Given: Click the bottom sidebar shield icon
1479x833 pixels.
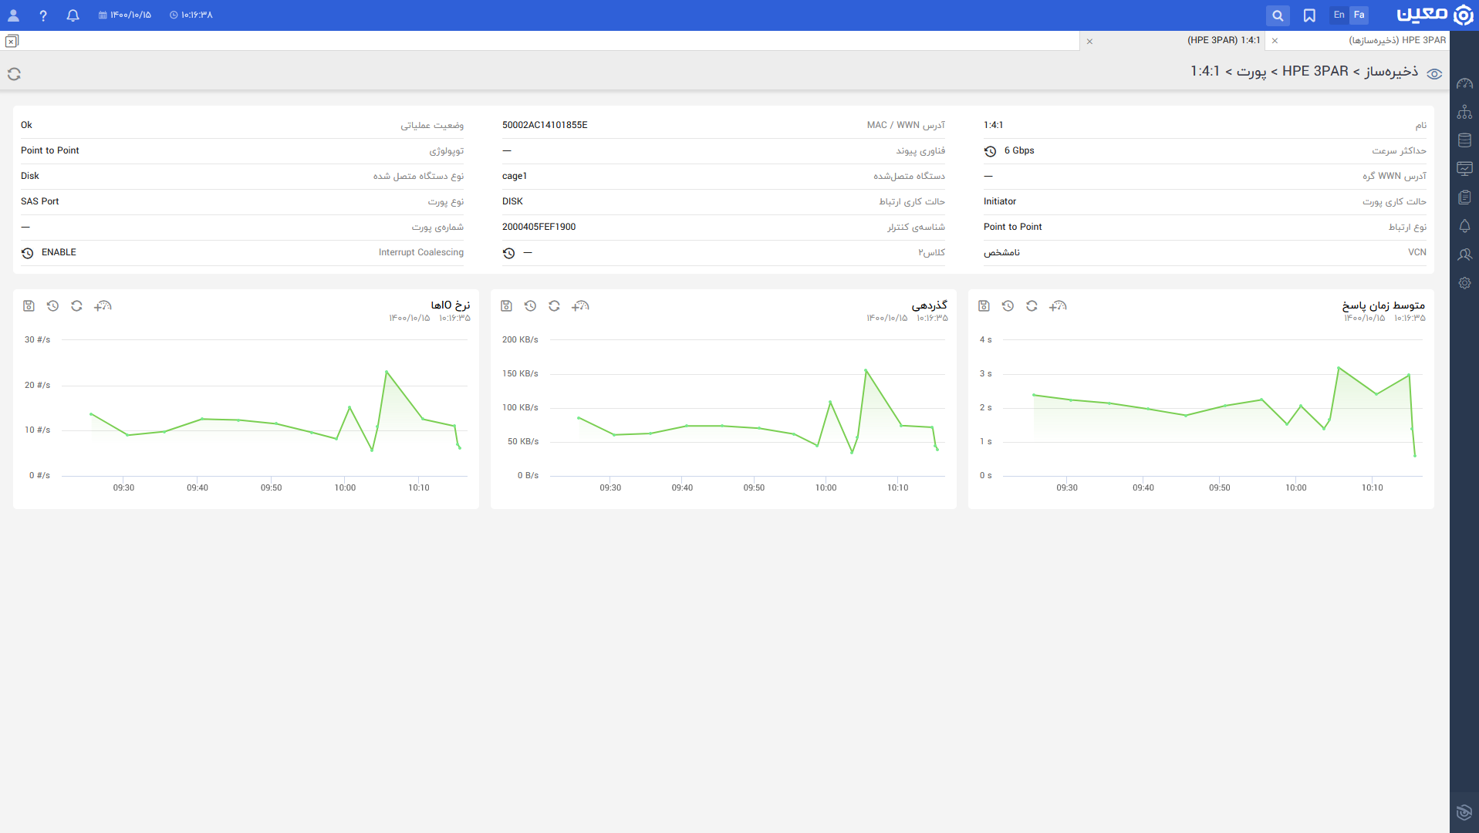Looking at the screenshot, I should (1464, 812).
